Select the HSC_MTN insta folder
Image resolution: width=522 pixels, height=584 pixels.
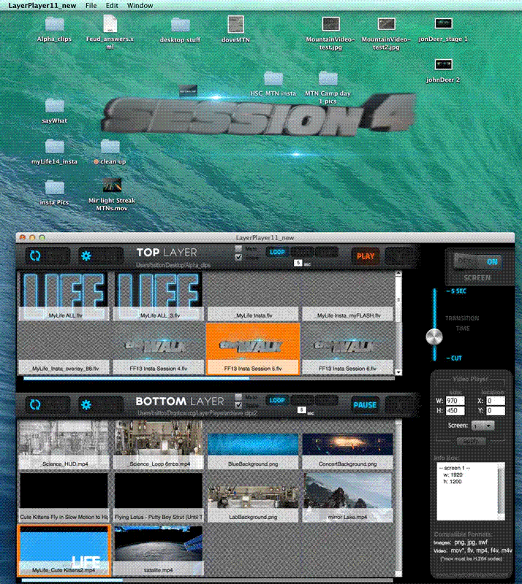273,78
